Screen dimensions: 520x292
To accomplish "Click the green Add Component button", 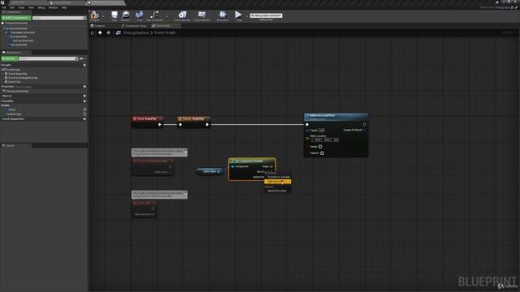I will (x=16, y=18).
